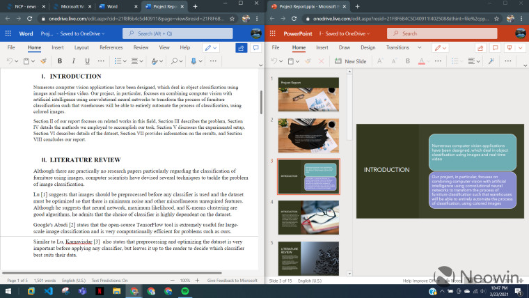
Task: Open the Word app launcher grid
Action: point(8,33)
